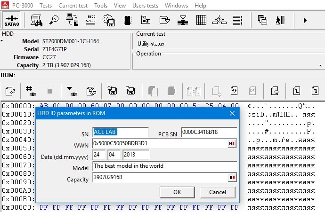
Task: Click the H arrow button beside WWN
Action: click(232, 143)
